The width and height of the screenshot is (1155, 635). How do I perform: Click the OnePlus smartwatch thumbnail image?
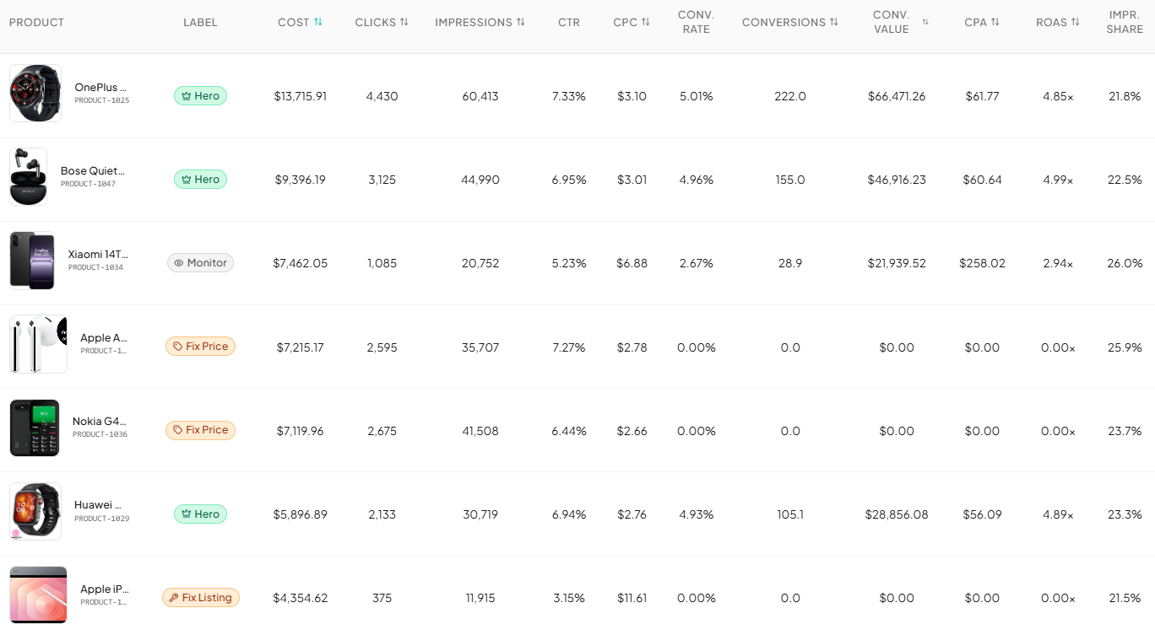35,93
